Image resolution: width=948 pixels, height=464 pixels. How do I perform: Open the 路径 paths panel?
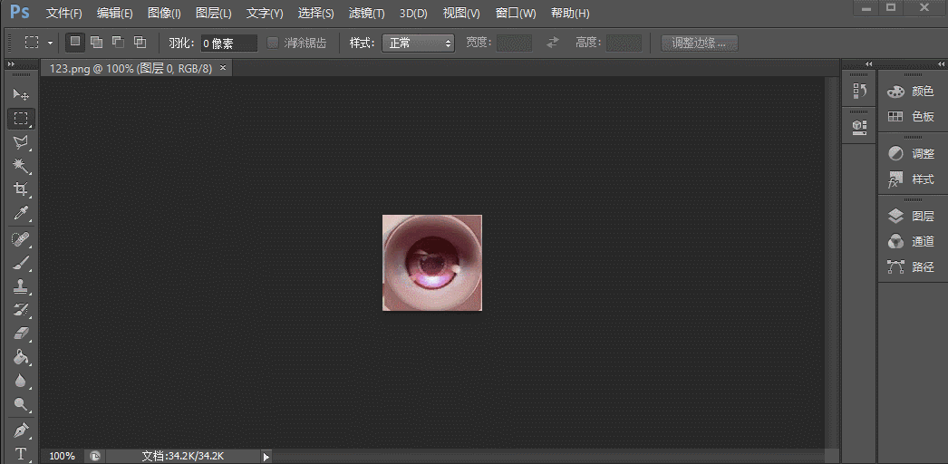pyautogui.click(x=912, y=267)
